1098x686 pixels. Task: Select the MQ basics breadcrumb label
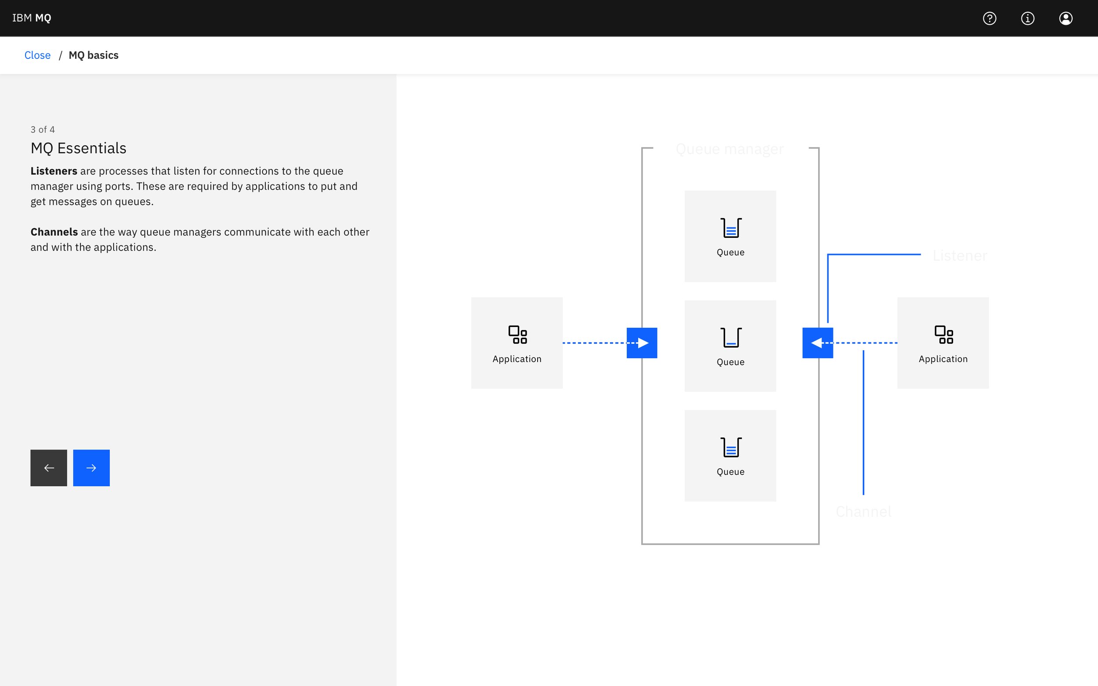(93, 55)
